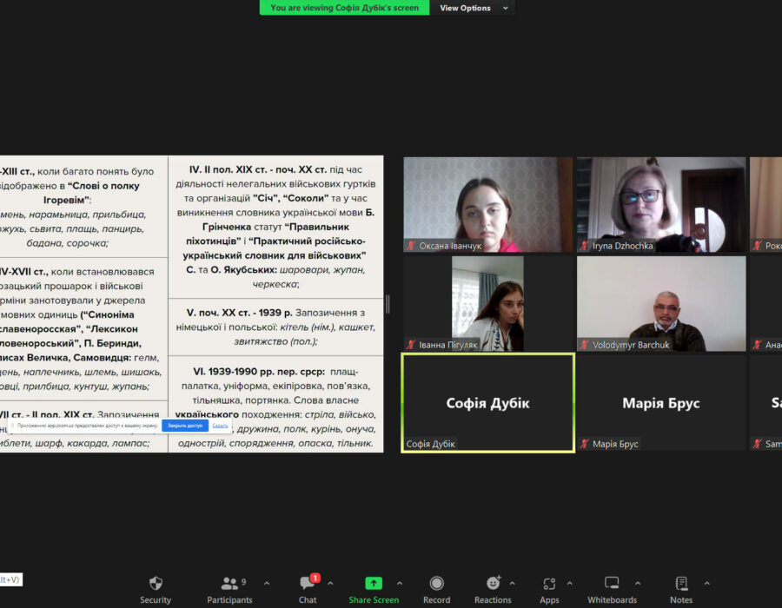Click the Марія Брус participant tile

pyautogui.click(x=661, y=403)
